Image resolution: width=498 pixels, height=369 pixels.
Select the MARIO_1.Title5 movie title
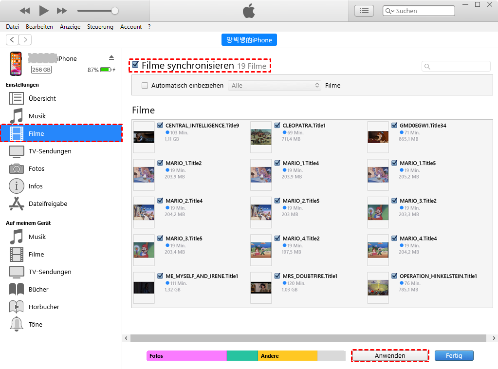[x=418, y=163]
